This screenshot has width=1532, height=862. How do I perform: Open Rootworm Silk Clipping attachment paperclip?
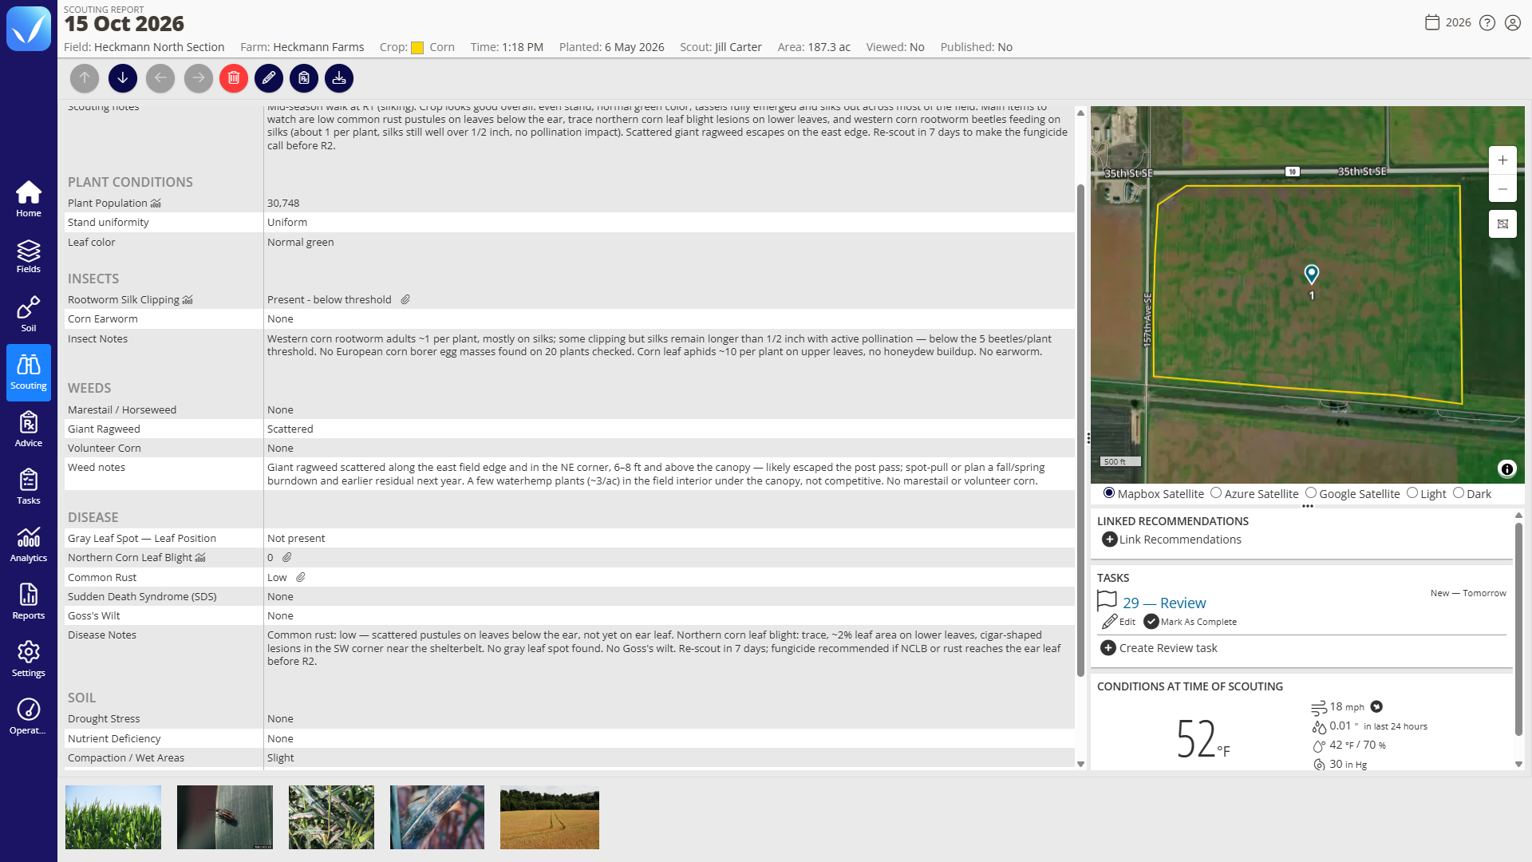(x=405, y=300)
